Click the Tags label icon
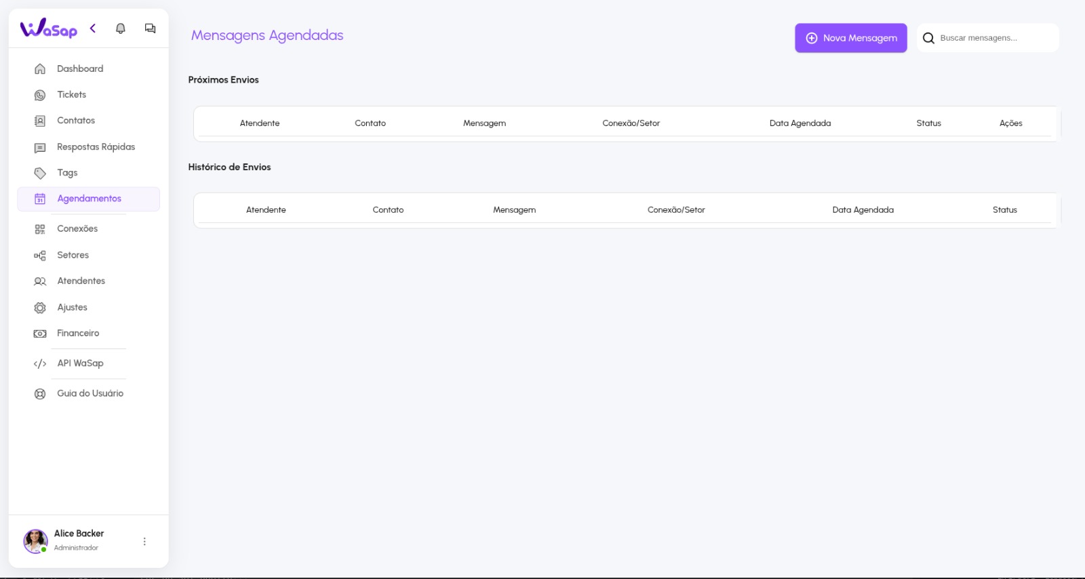1085x579 pixels. tap(40, 173)
